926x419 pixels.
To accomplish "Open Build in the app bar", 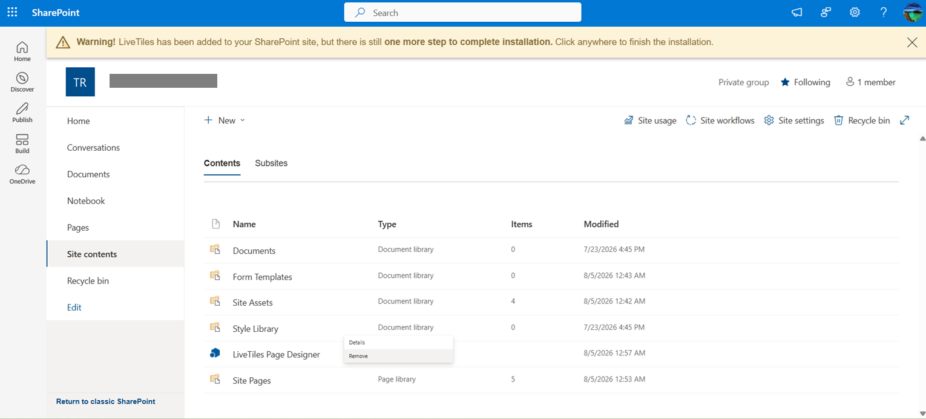I will [x=22, y=144].
